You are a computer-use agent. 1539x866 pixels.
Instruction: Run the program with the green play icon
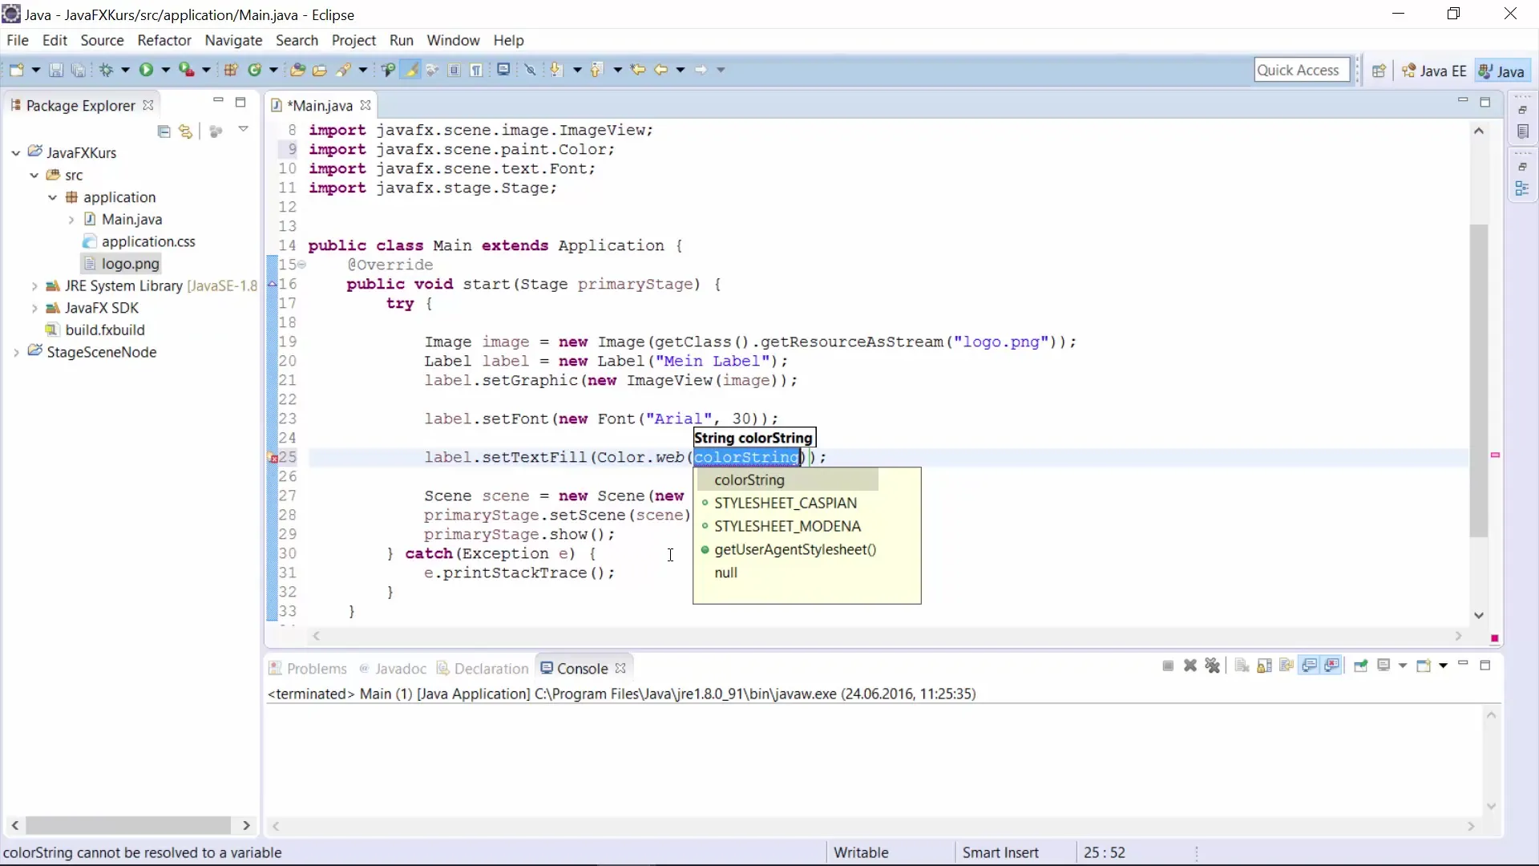tap(146, 71)
